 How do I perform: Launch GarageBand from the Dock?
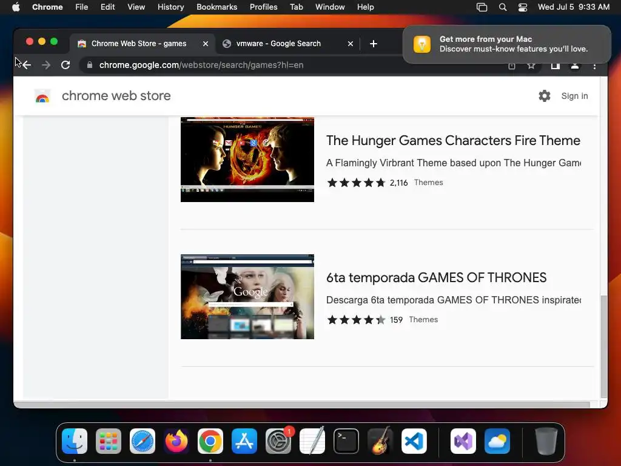point(380,441)
